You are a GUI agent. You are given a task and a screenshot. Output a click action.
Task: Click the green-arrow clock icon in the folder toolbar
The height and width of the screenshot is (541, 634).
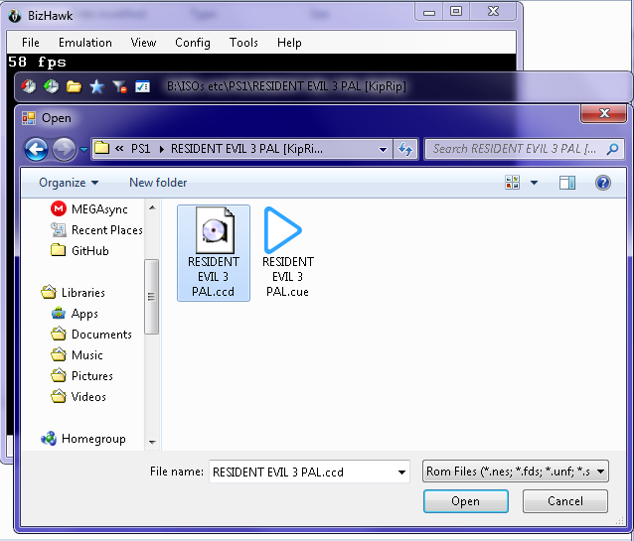click(52, 86)
